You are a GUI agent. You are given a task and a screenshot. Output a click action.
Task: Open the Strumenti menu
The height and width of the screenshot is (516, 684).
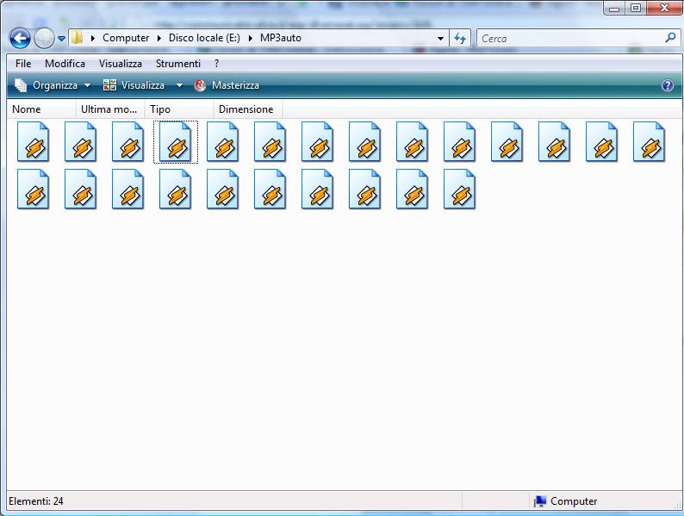point(177,64)
